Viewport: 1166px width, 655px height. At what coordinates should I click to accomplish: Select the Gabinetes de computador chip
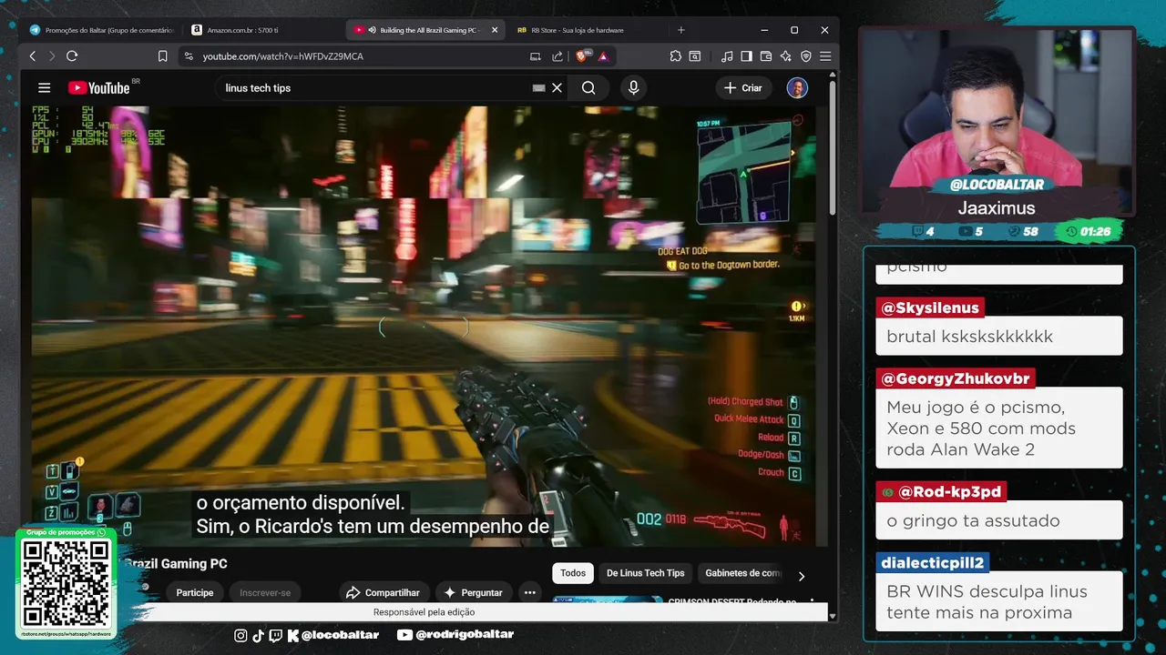[743, 573]
